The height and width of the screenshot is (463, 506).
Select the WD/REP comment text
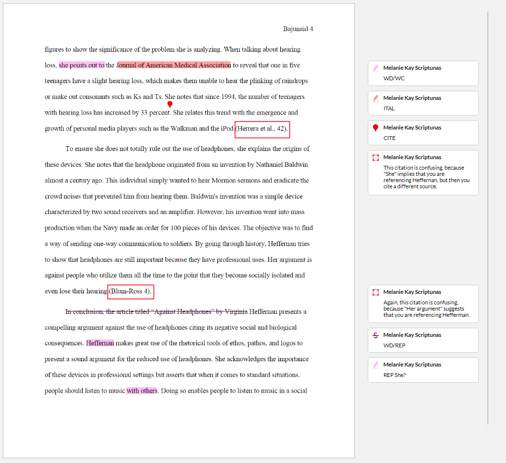point(394,345)
